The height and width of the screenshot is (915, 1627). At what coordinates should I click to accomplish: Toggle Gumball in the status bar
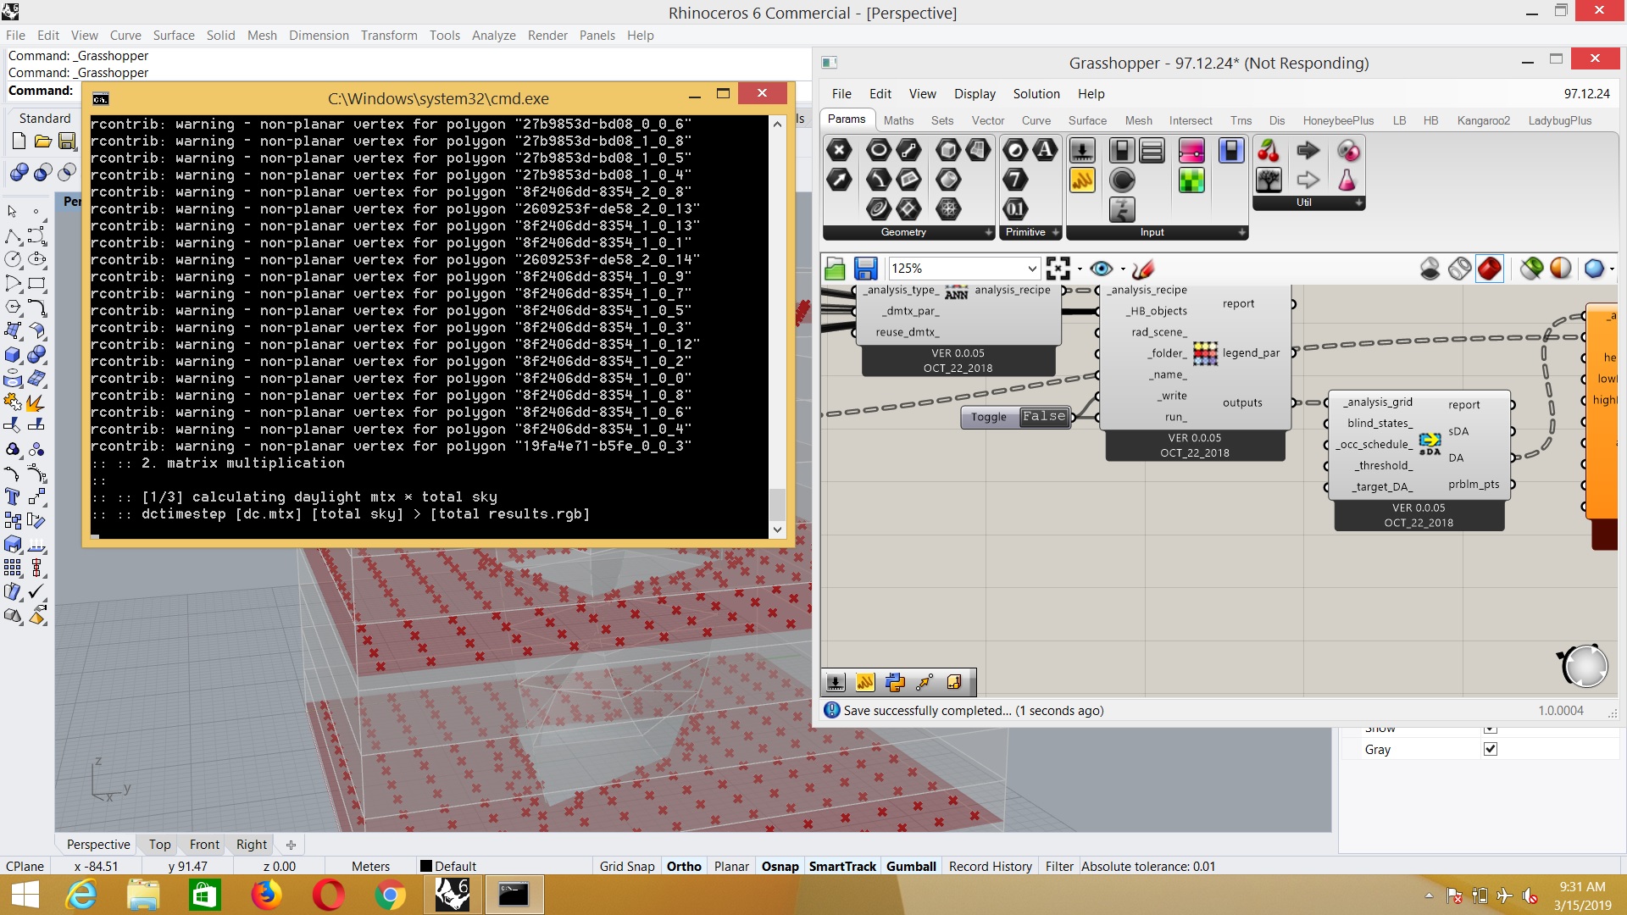911,866
